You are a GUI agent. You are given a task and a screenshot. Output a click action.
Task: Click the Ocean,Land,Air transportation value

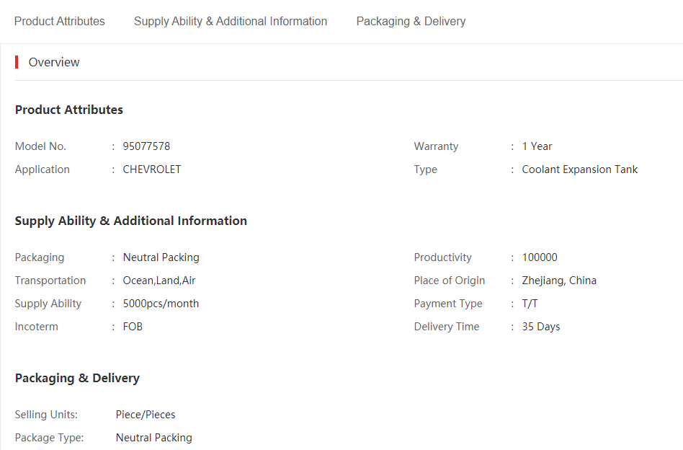159,281
